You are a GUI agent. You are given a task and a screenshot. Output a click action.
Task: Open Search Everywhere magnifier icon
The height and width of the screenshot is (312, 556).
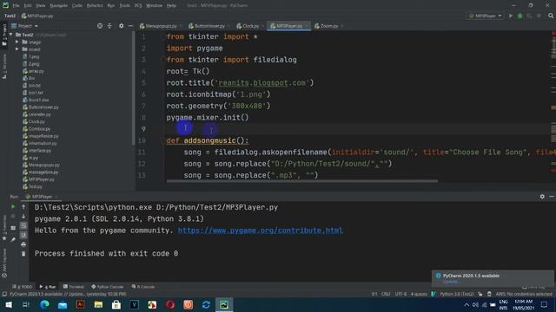point(551,16)
